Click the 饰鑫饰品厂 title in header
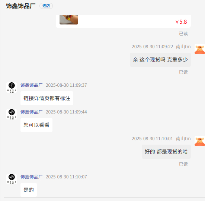 pyautogui.click(x=21, y=6)
